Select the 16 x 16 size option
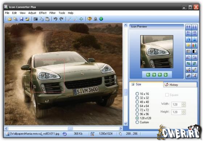 pos(137,94)
